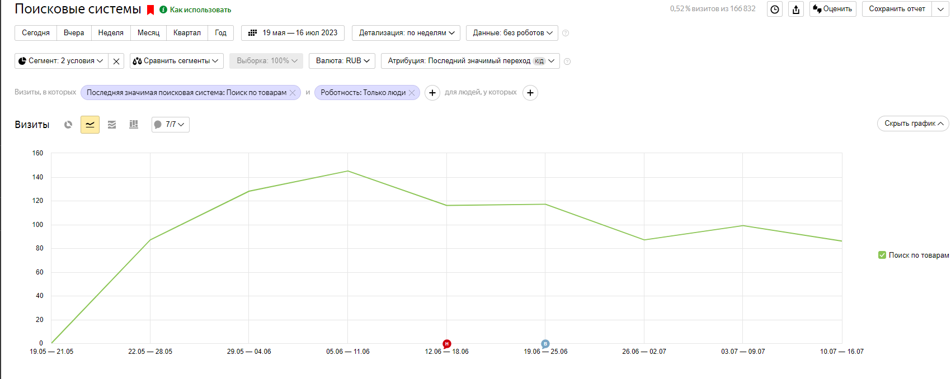Switch to pie chart view
Viewport: 951px width, 379px height.
pos(68,125)
